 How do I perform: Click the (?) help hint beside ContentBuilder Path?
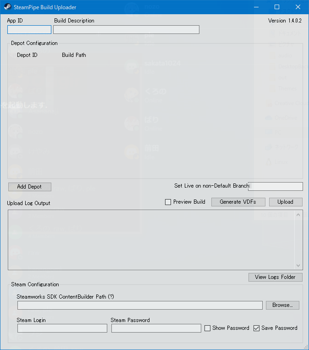pyautogui.click(x=111, y=297)
